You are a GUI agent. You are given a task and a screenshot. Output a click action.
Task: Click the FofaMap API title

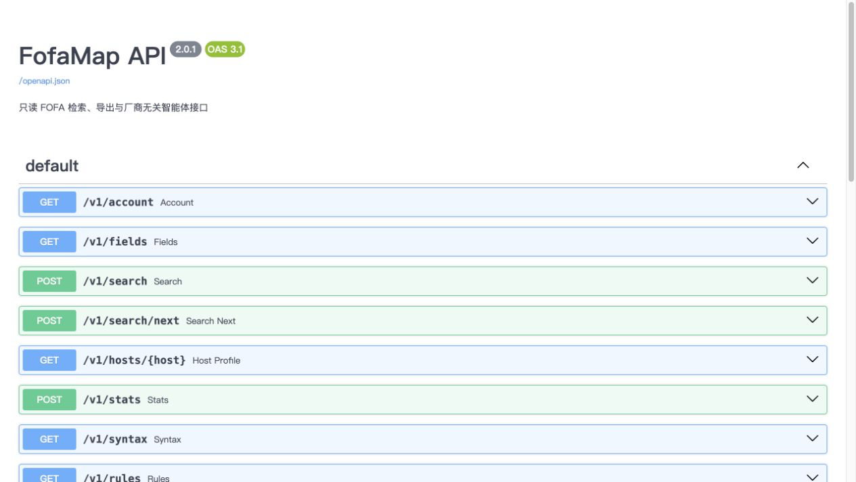93,56
